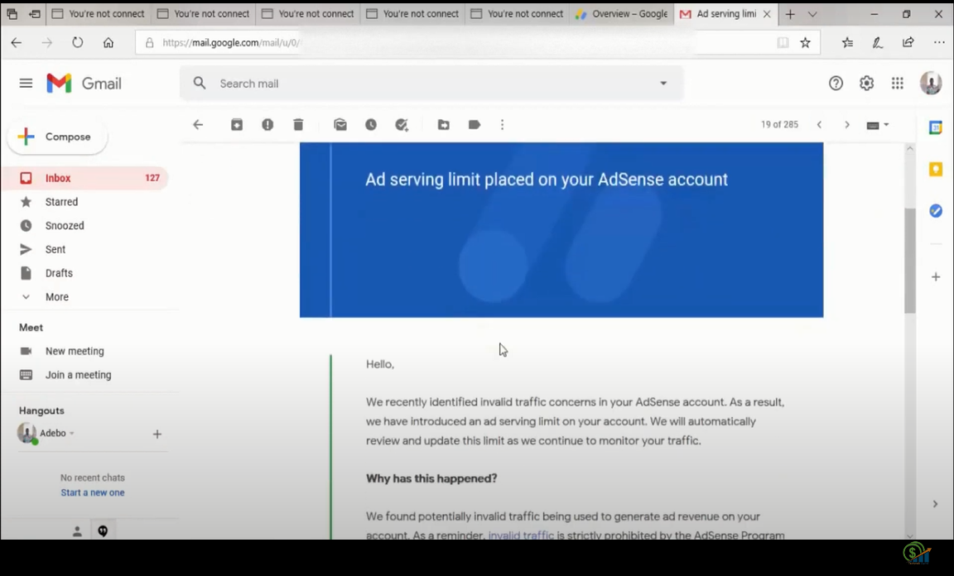The height and width of the screenshot is (576, 954).
Task: Open the browser tab list chevron
Action: (x=812, y=14)
